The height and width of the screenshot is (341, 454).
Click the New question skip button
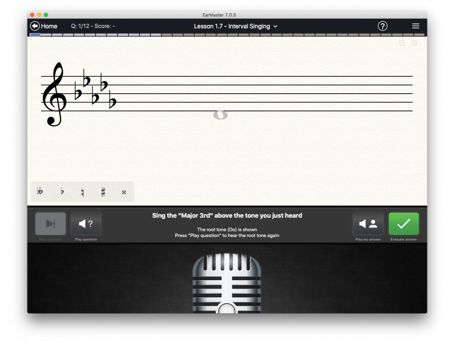point(51,224)
